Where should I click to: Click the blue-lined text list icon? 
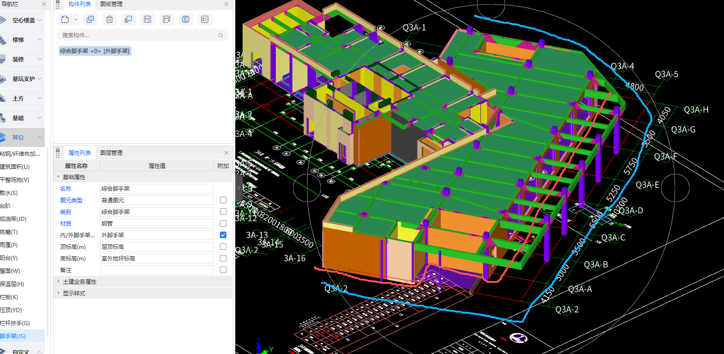[x=185, y=20]
